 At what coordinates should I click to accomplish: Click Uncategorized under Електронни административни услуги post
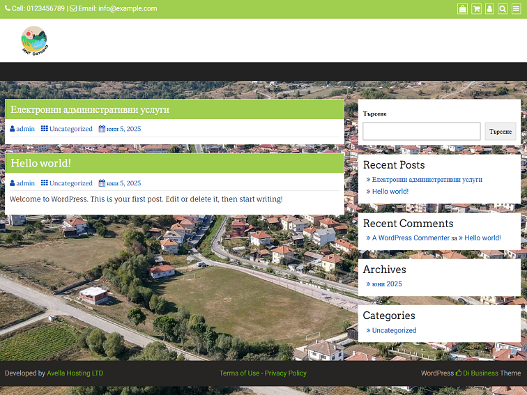(x=70, y=129)
